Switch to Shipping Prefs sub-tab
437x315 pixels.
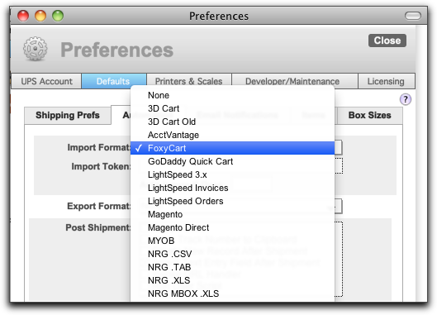point(68,115)
